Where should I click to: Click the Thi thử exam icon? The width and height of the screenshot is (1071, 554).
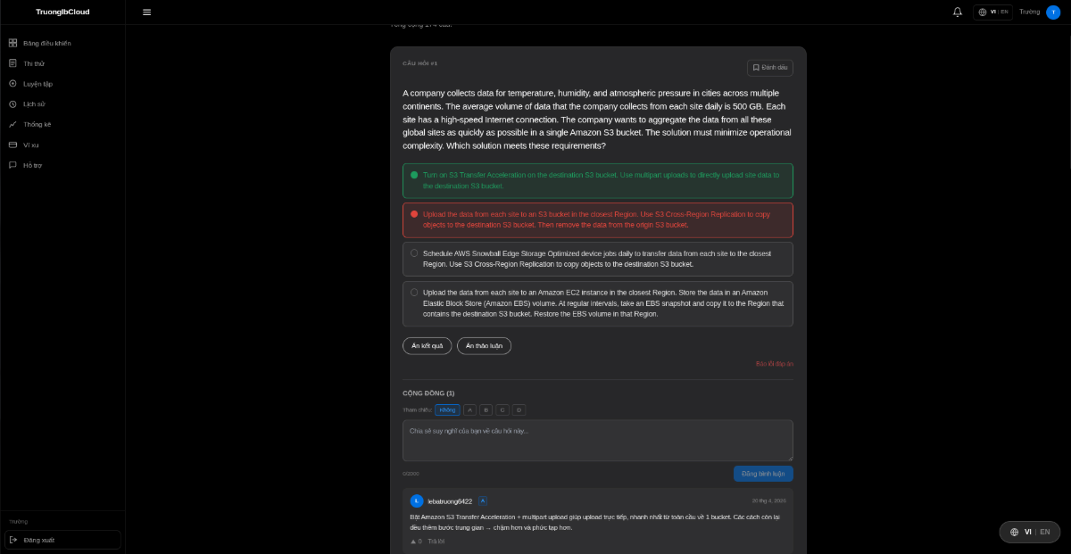[12, 63]
